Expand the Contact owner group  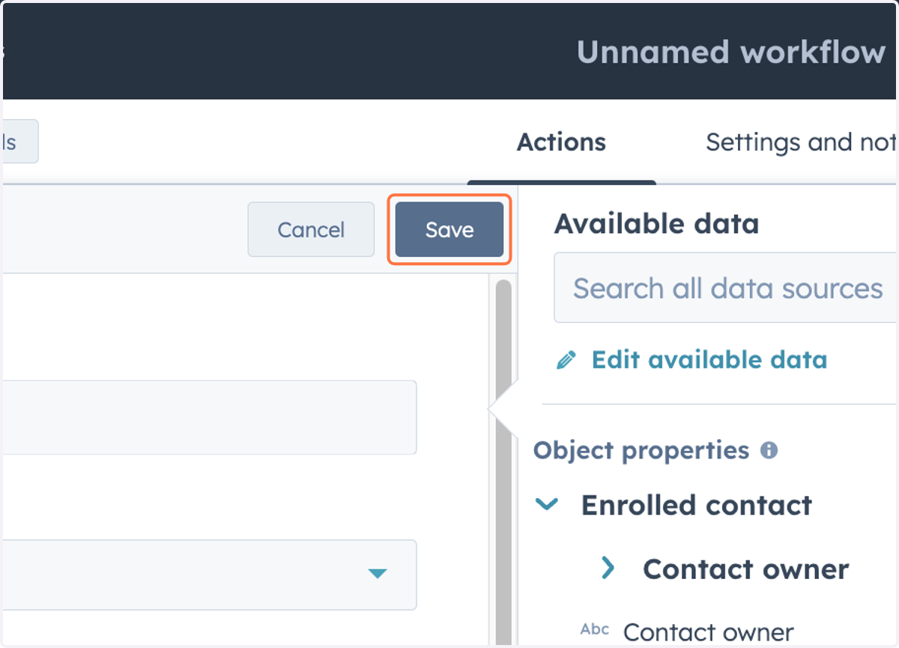coord(608,569)
